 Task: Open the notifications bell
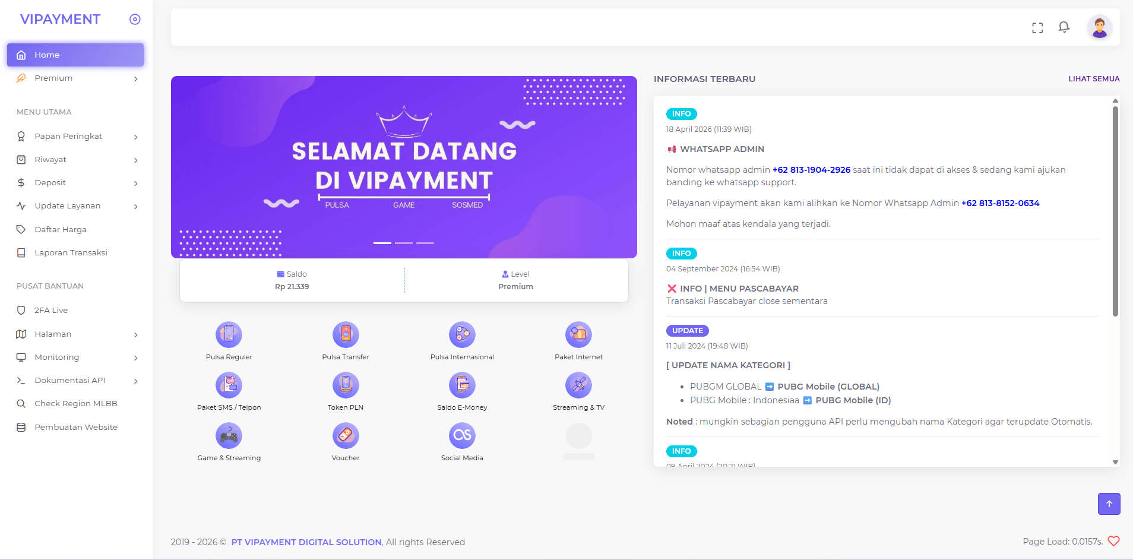tap(1064, 27)
